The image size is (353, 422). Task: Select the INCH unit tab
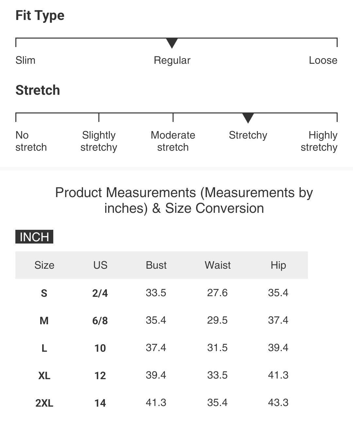point(34,237)
